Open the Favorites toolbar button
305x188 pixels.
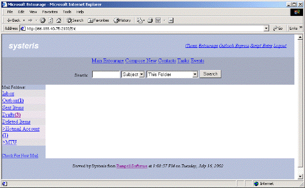point(98,20)
